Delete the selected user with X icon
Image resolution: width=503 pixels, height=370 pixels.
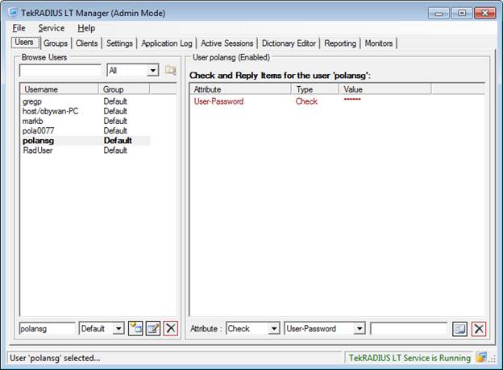tap(170, 328)
